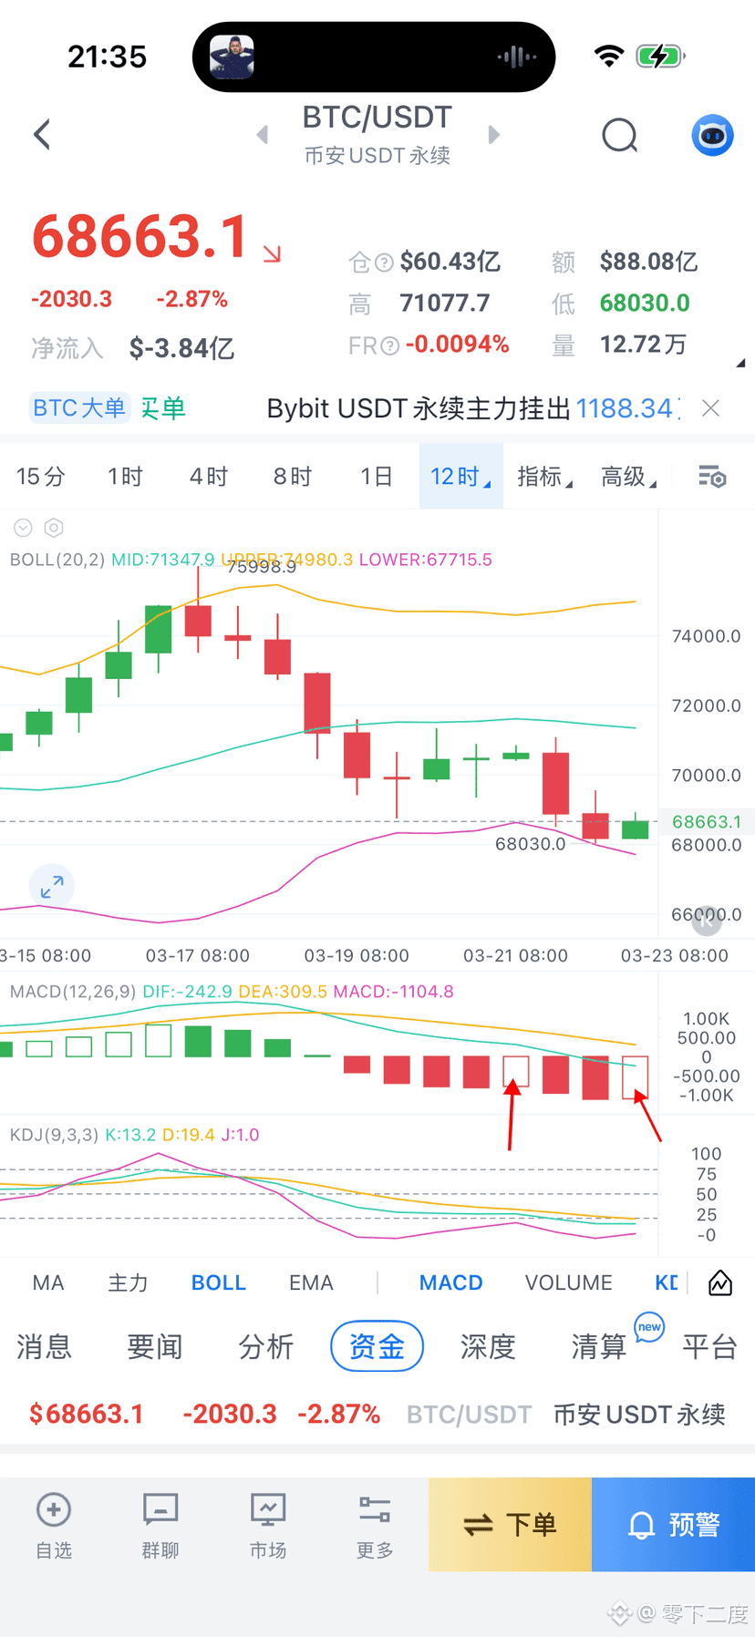Collapse indicators with the circled chevron icon
This screenshot has height=1637, width=755.
point(24,528)
